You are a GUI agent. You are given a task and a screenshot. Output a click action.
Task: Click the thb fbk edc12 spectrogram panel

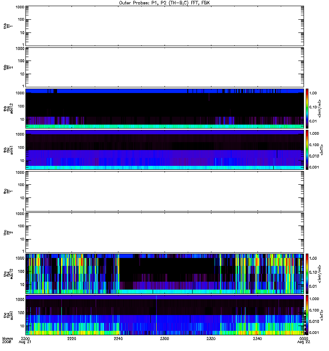[x=164, y=108]
